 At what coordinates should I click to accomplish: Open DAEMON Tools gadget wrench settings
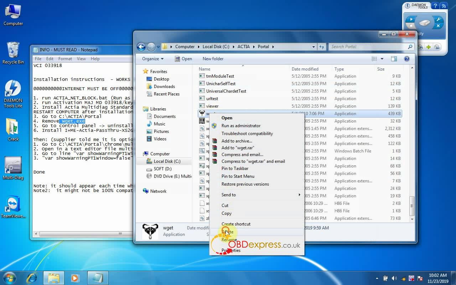pos(439,19)
